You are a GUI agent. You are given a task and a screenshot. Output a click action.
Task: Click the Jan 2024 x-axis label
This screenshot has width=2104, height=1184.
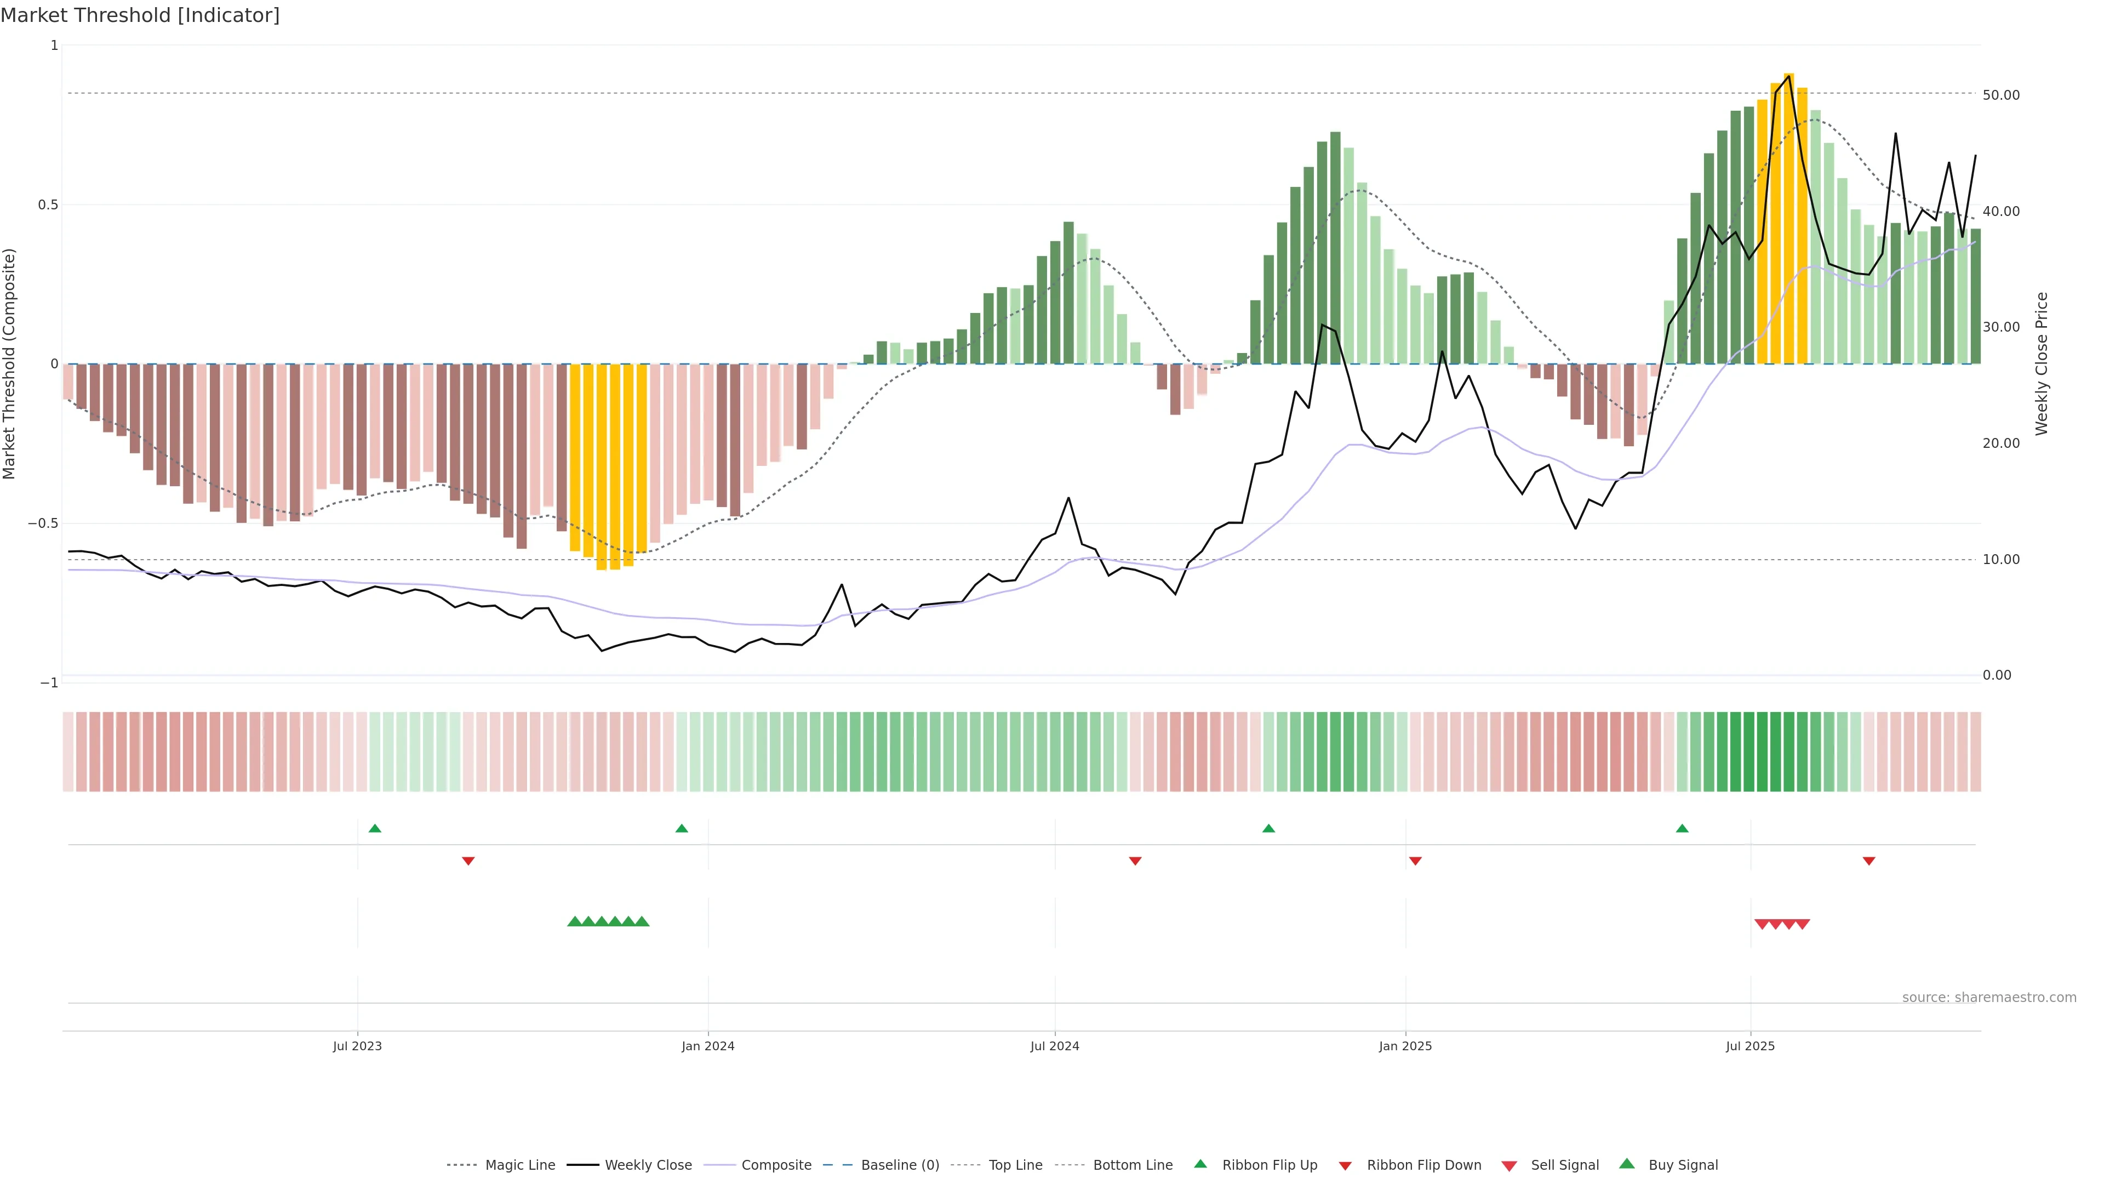click(x=708, y=1046)
